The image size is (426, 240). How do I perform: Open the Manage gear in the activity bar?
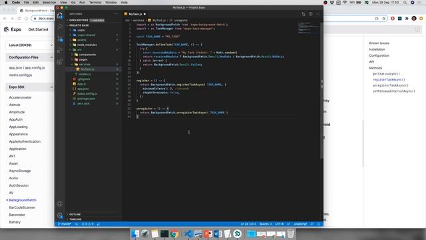point(60,215)
